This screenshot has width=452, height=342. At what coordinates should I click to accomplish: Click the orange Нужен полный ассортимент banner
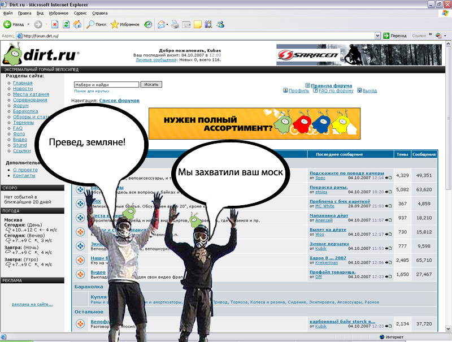click(x=255, y=124)
